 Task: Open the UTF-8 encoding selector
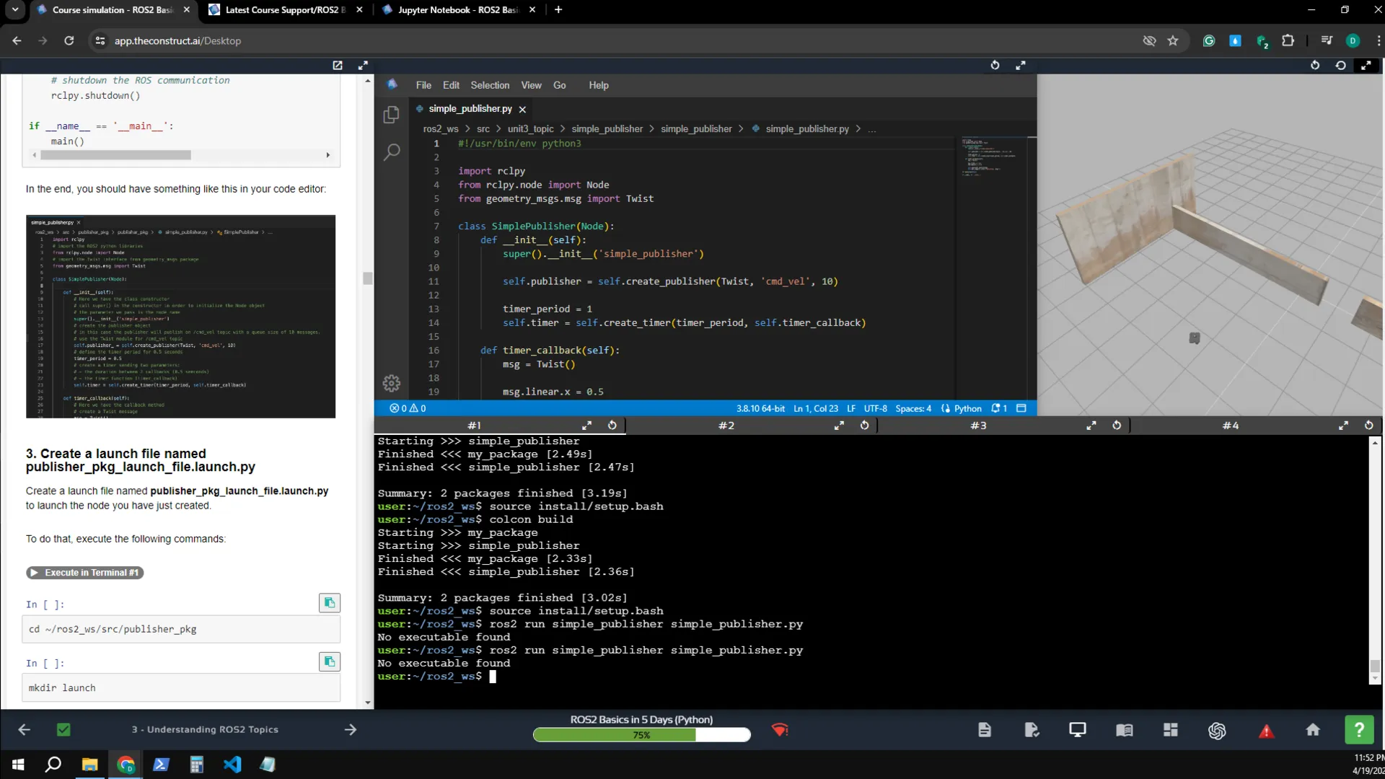point(875,408)
